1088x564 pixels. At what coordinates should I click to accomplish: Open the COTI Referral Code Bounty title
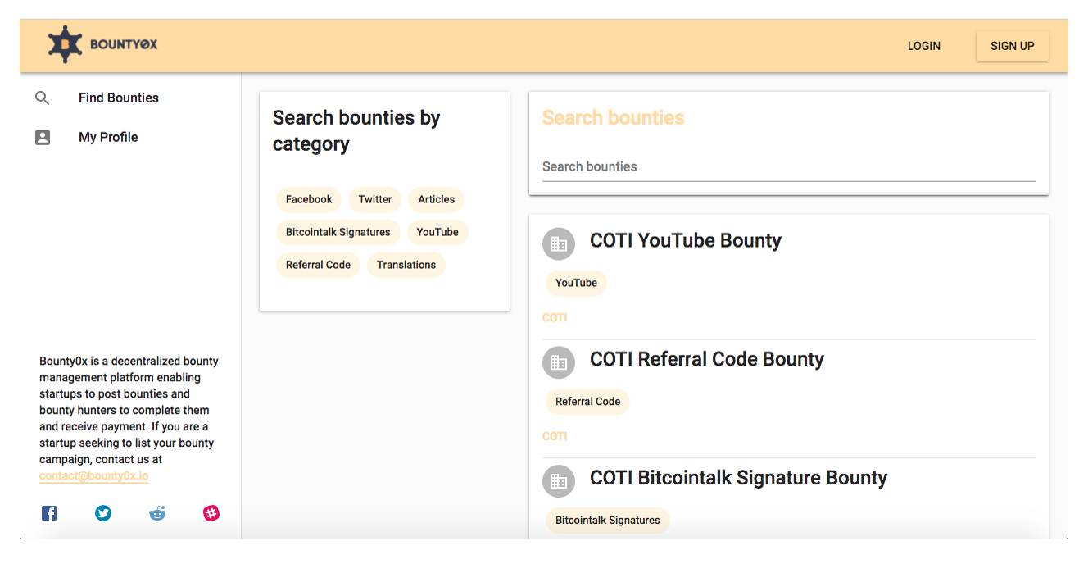click(707, 359)
